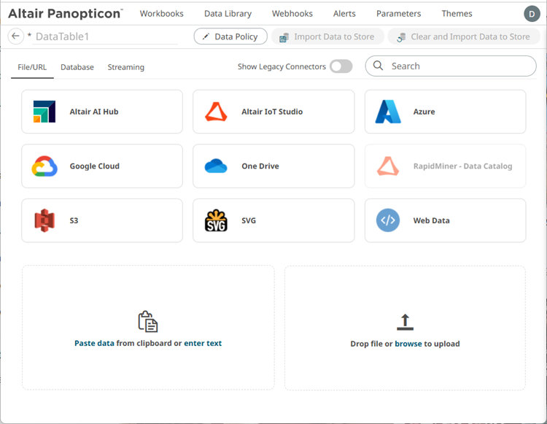
Task: Select the One Drive label
Action: point(260,166)
